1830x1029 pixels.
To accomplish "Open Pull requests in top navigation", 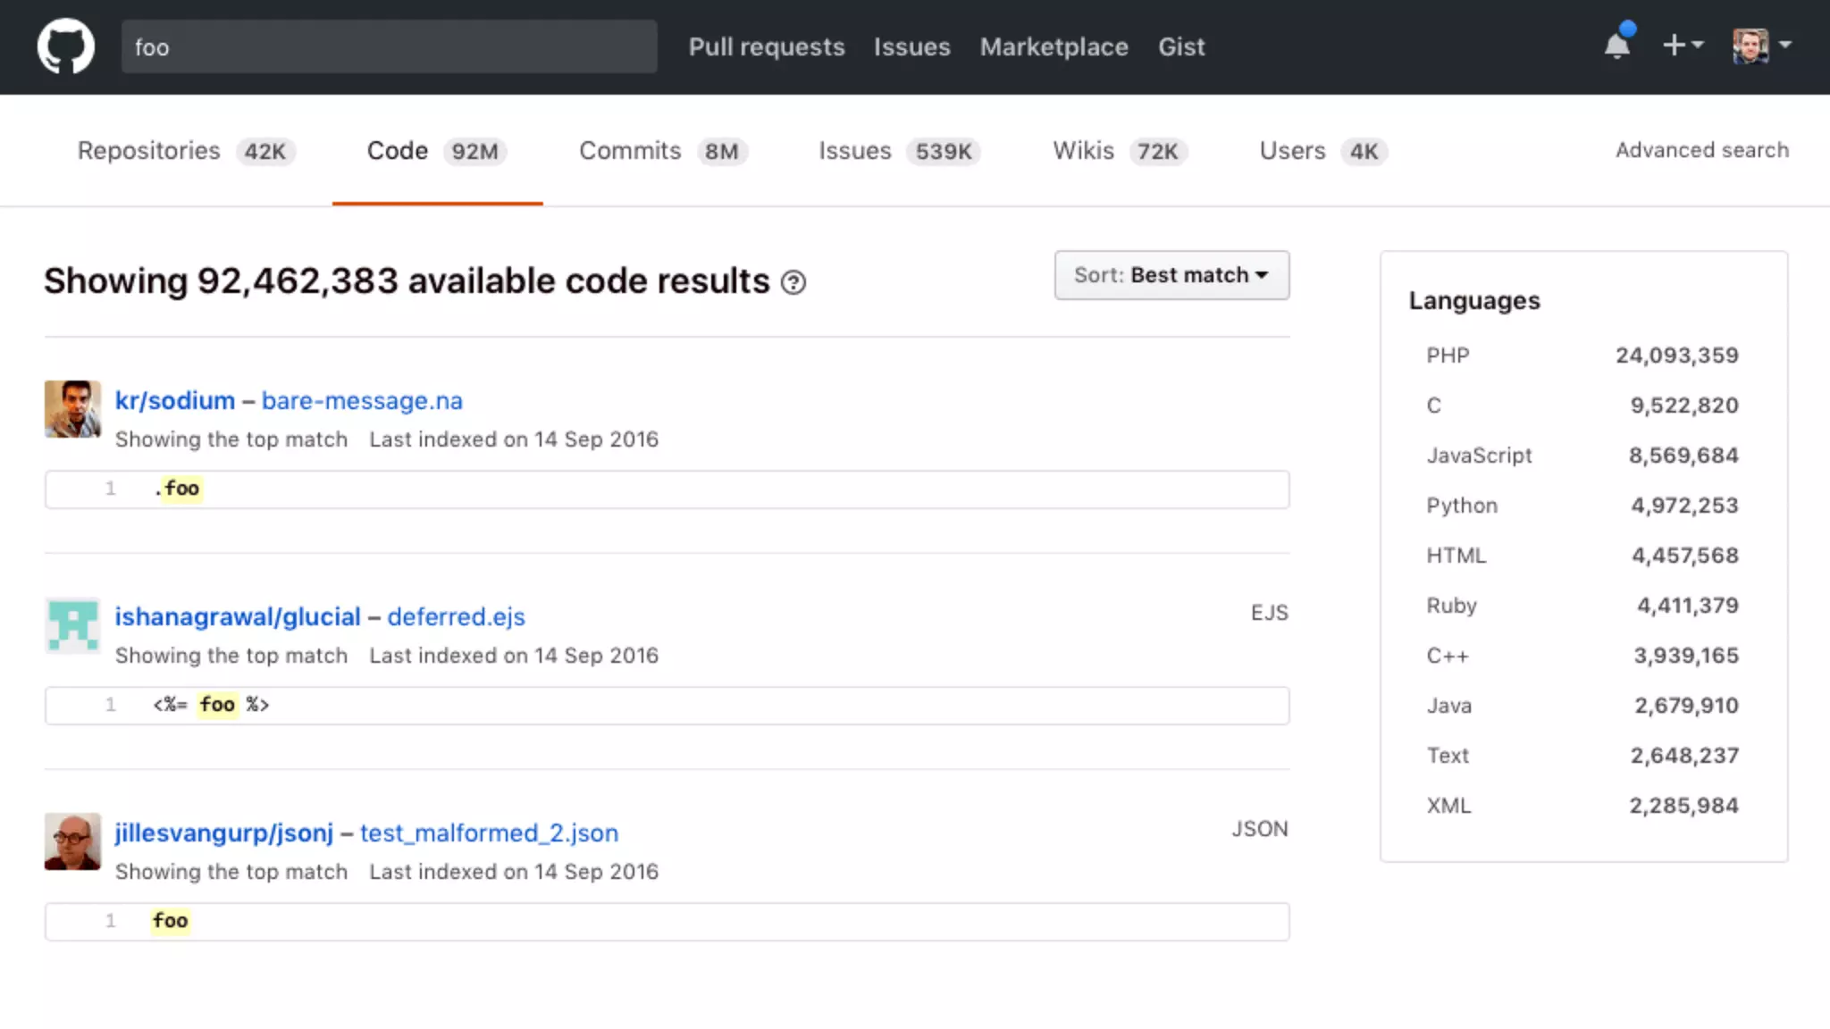I will [766, 46].
